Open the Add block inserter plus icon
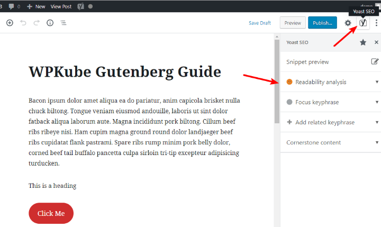This screenshot has width=381, height=227. click(10, 23)
